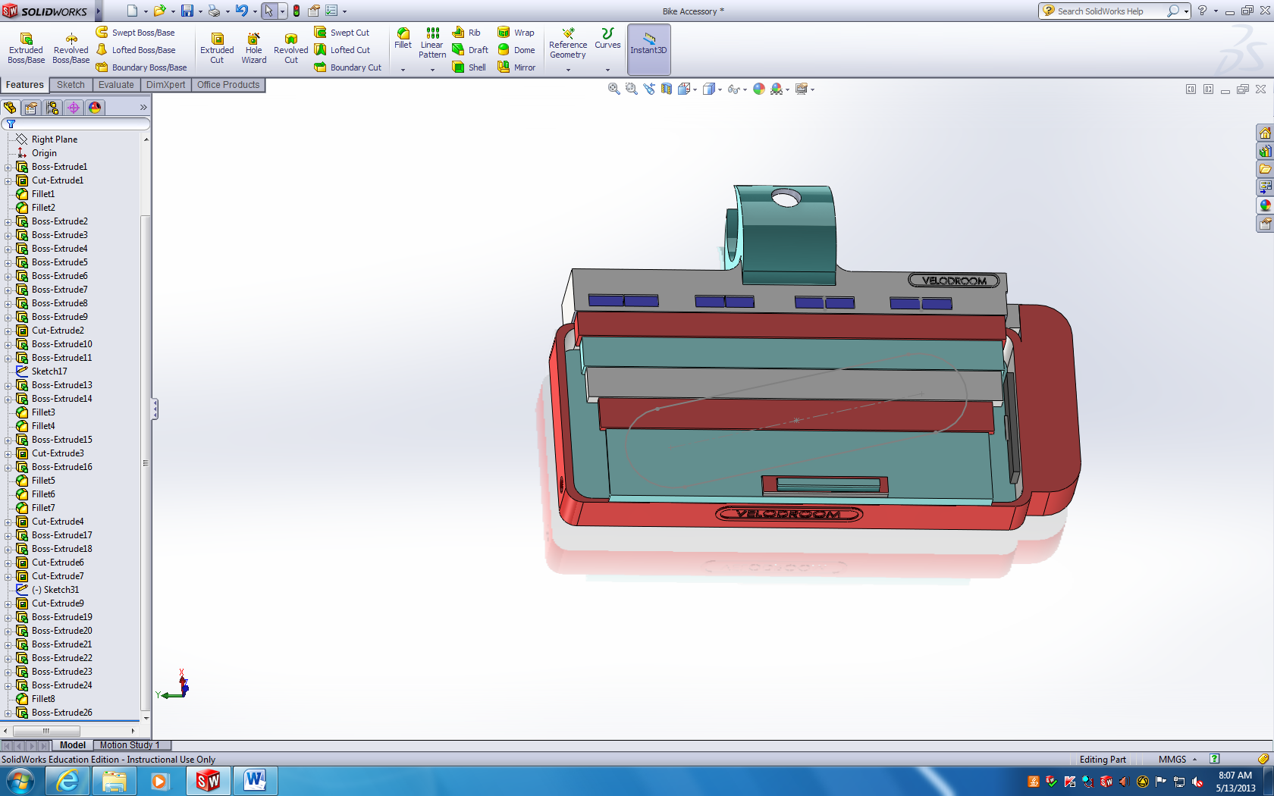Open MMGS unit system selector
This screenshot has height=796, width=1274.
(x=1178, y=760)
